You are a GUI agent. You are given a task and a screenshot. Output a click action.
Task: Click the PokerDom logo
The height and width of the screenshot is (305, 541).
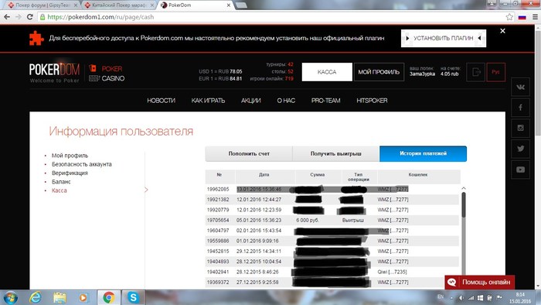pos(55,73)
